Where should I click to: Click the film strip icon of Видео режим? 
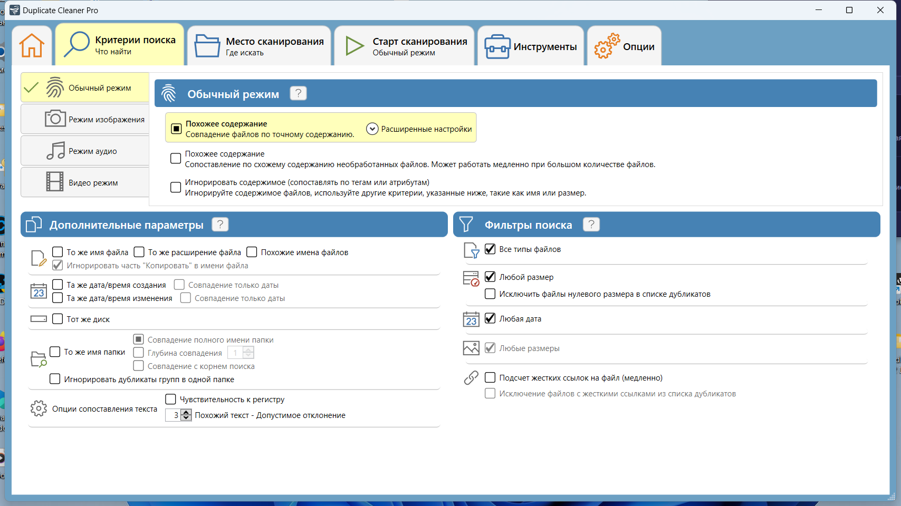pos(55,182)
